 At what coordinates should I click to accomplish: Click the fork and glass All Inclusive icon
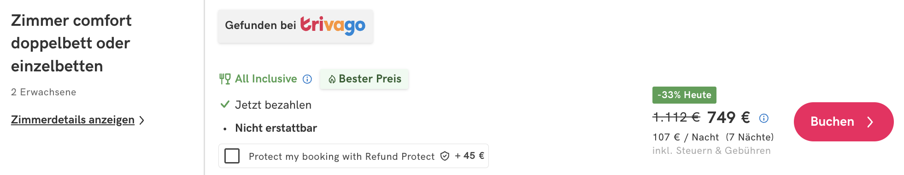(x=225, y=79)
